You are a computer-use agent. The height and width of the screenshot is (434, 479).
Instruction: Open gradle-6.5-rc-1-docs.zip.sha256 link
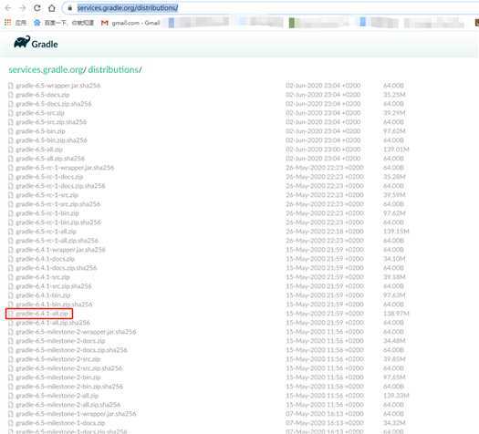pos(60,186)
